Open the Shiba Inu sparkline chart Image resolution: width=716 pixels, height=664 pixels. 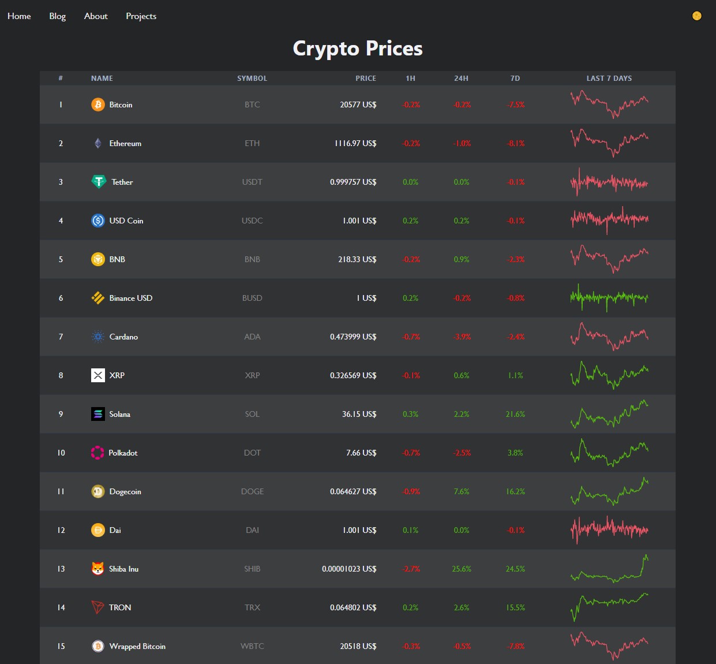pos(609,569)
